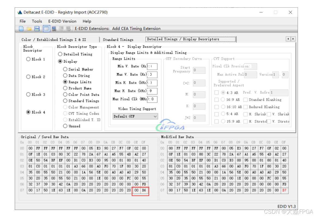Click the last greyed-out monitor toolbar icon
The height and width of the screenshot is (217, 314).
click(x=68, y=29)
